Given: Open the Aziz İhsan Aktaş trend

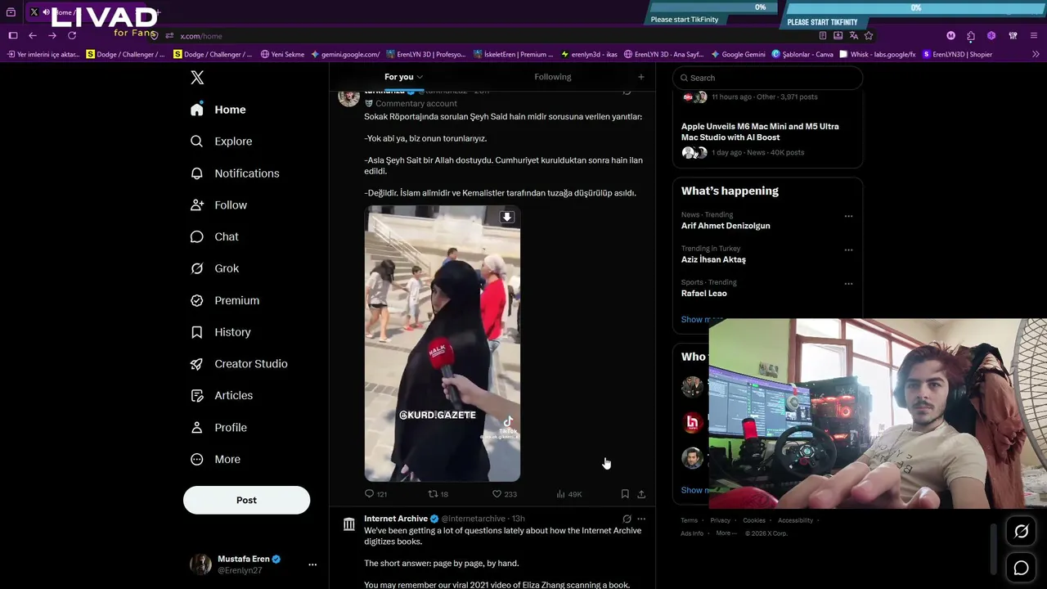Looking at the screenshot, I should [713, 259].
